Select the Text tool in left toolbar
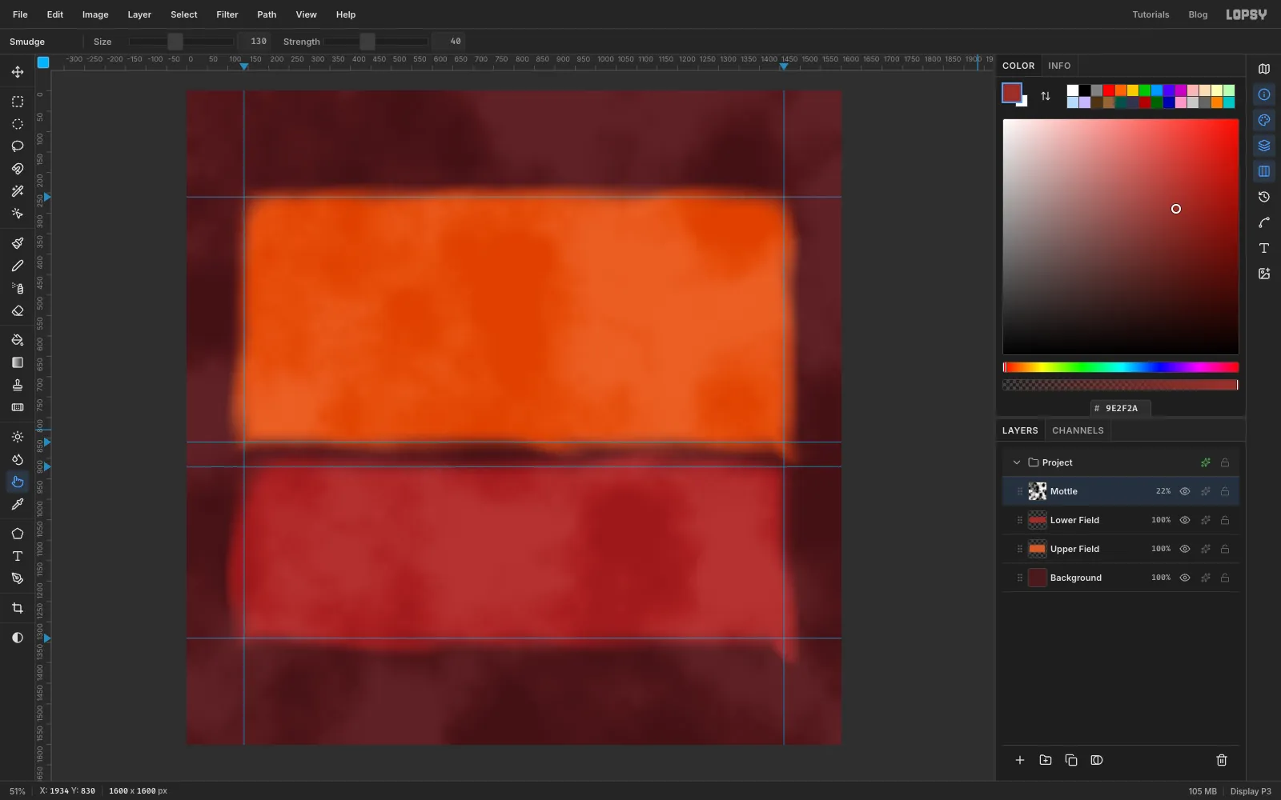The image size is (1281, 800). (18, 556)
